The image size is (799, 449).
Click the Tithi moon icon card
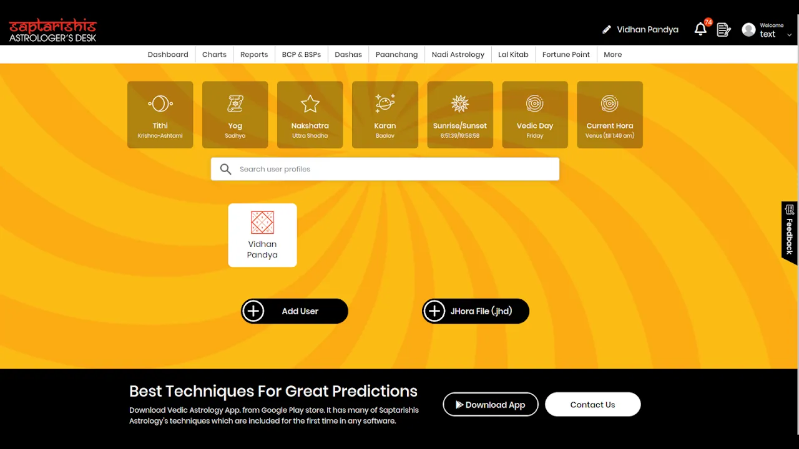coord(160,115)
